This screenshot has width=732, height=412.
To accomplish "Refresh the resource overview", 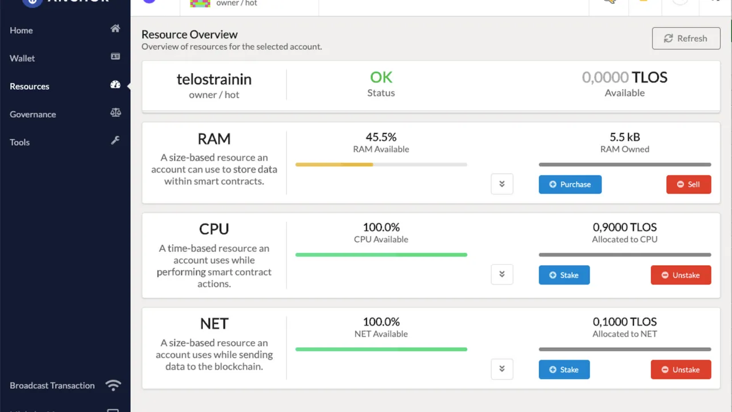I will click(686, 38).
